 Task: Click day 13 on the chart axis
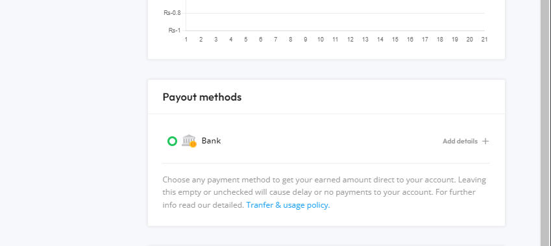coord(365,40)
